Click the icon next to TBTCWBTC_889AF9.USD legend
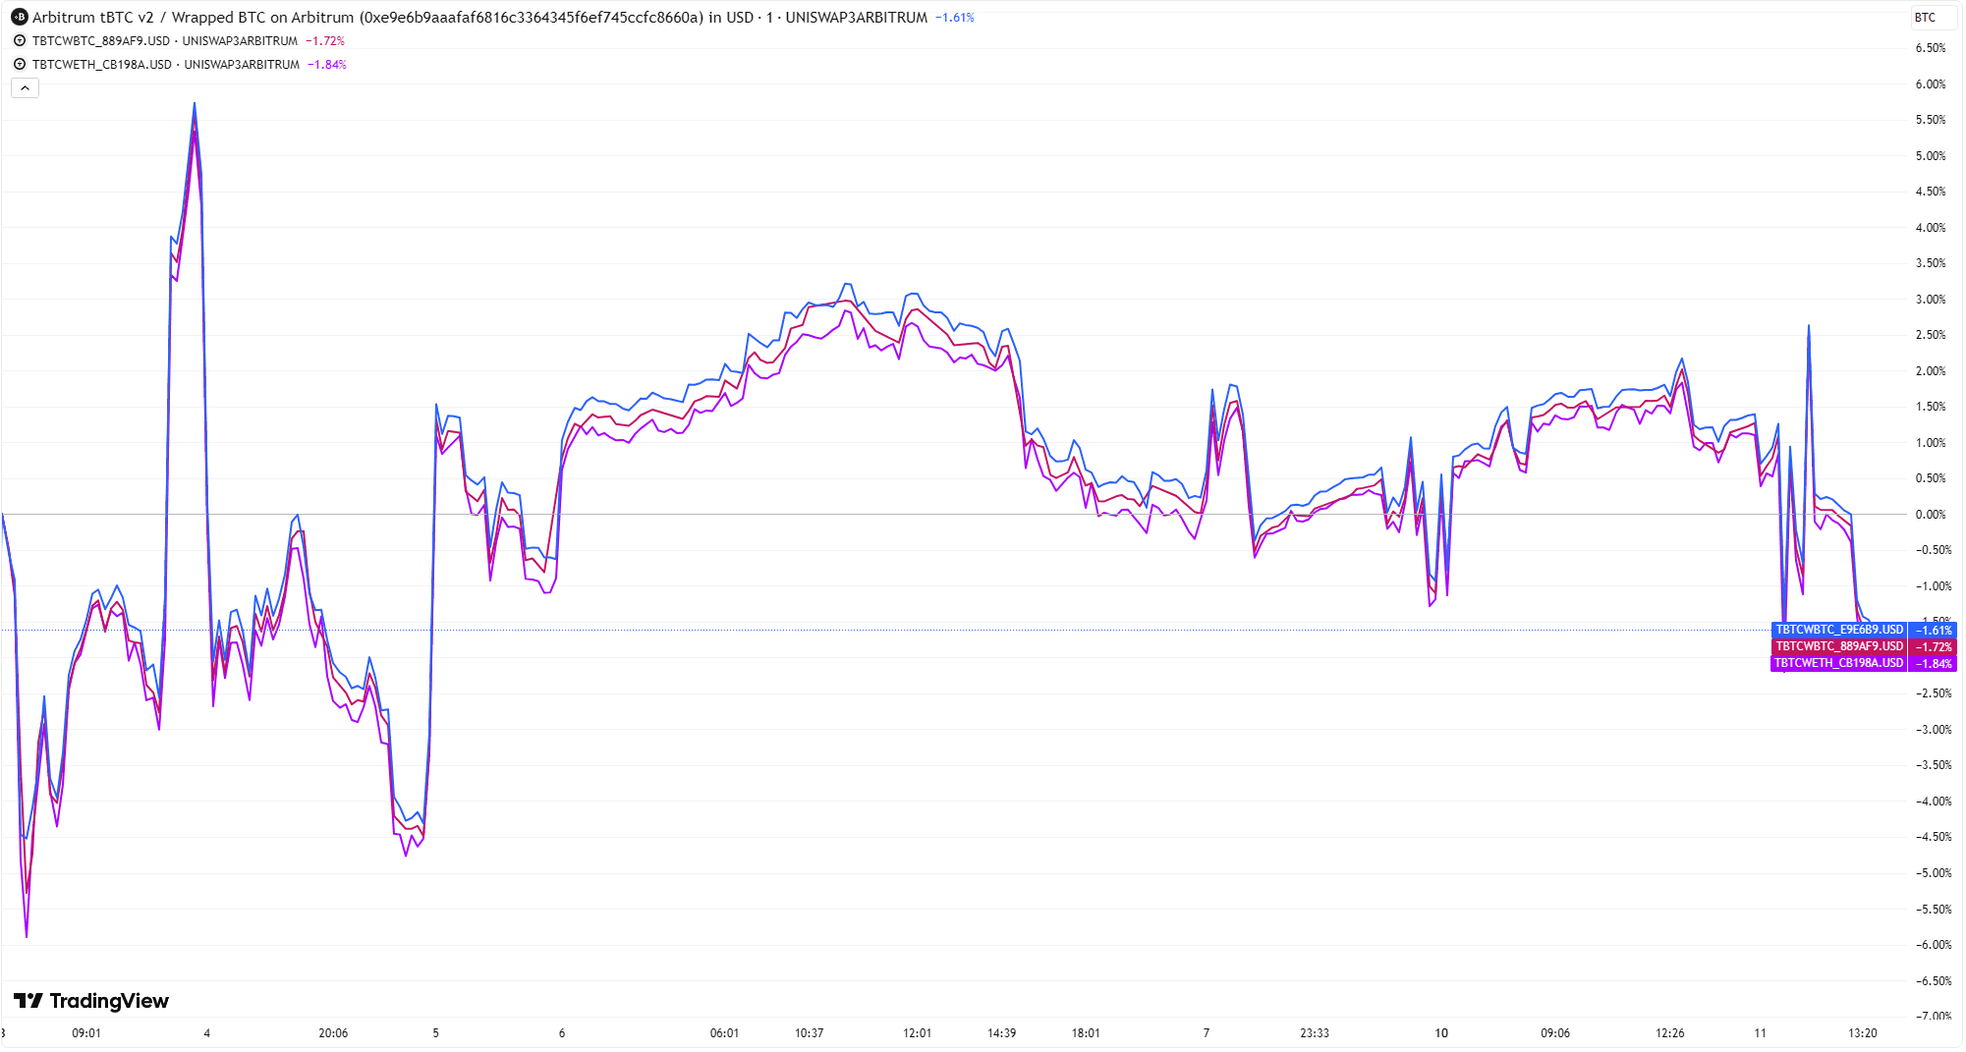 (20, 41)
